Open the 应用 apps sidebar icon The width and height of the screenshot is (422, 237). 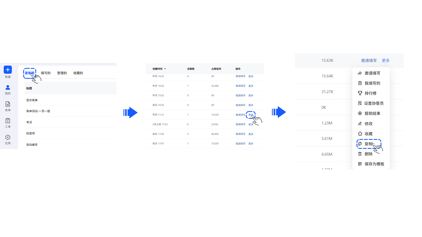pyautogui.click(x=8, y=137)
